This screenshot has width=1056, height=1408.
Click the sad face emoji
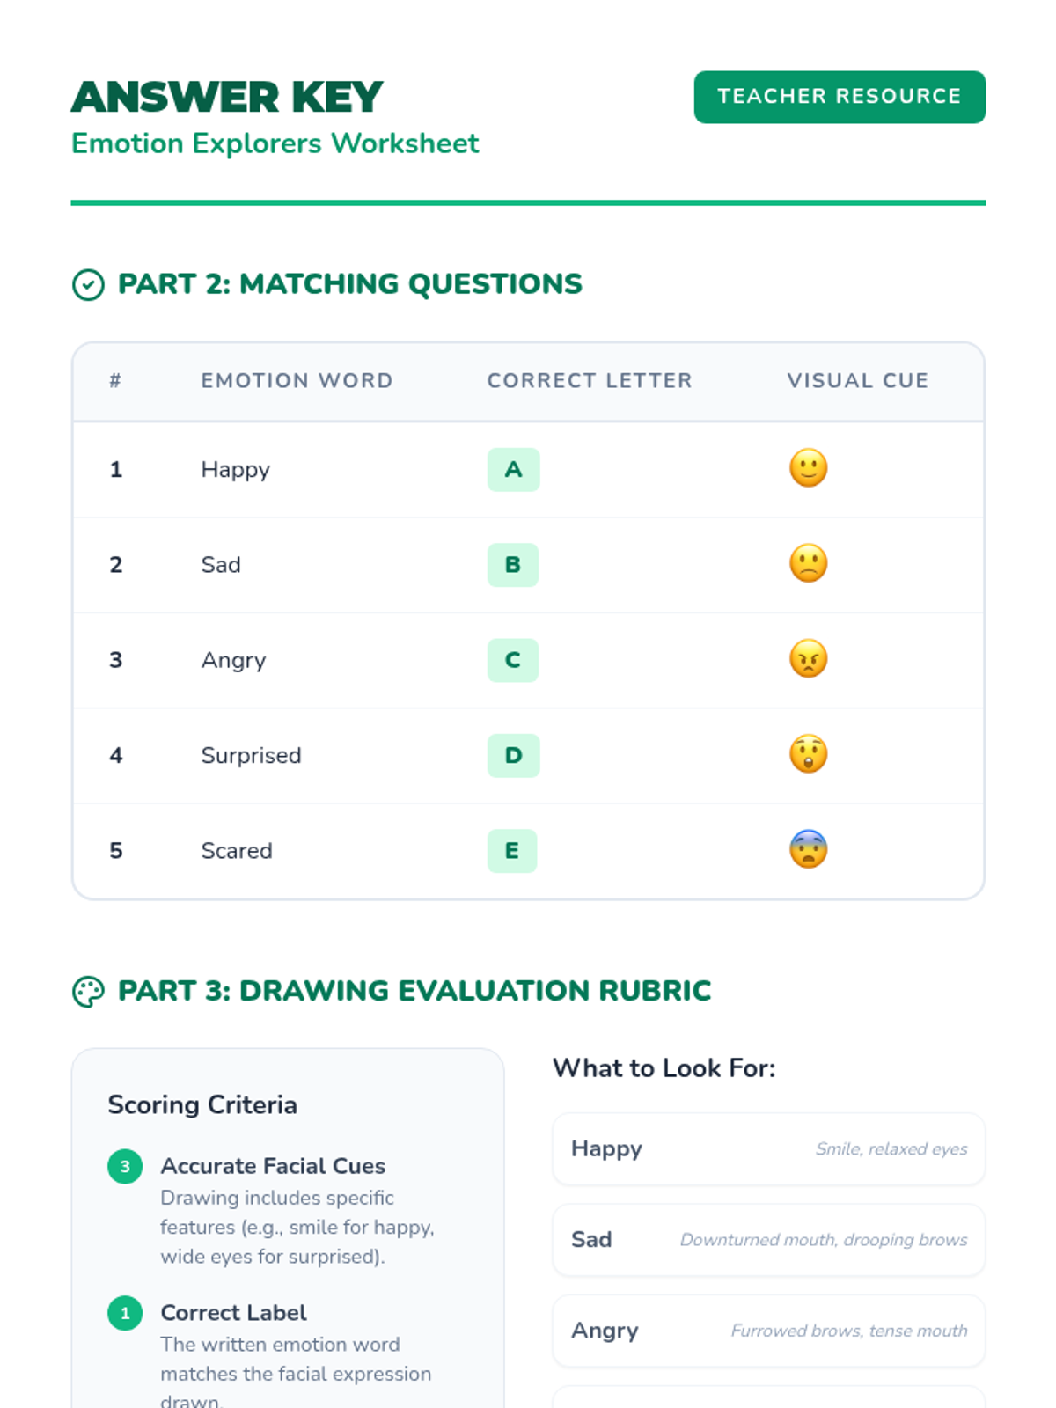pos(808,563)
